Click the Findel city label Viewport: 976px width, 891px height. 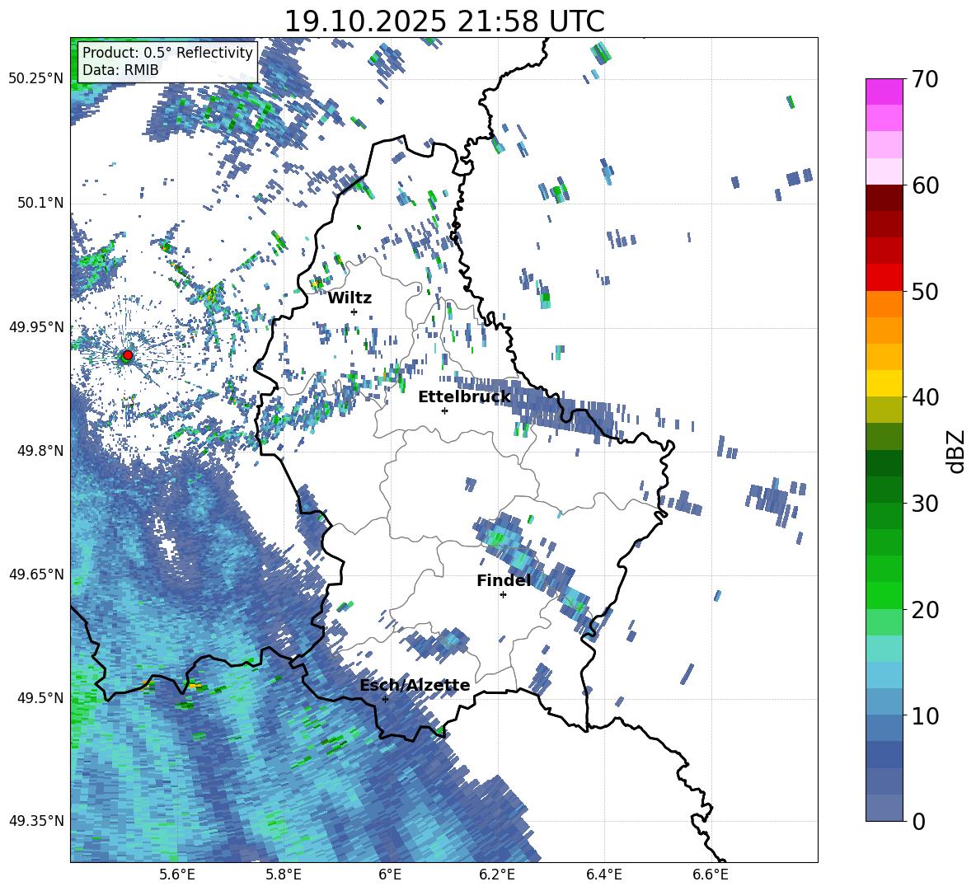click(504, 580)
